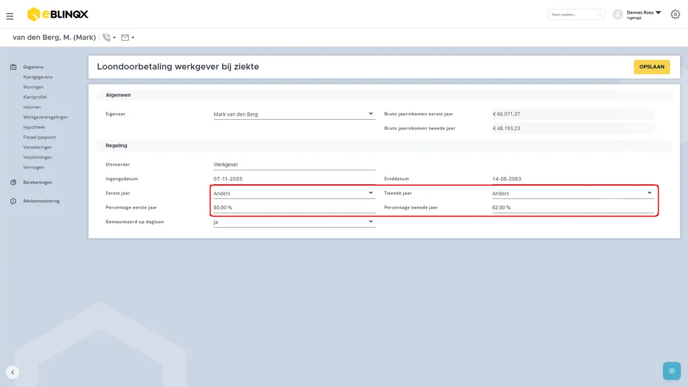
Task: Open the email envelope options
Action: [x=128, y=38]
